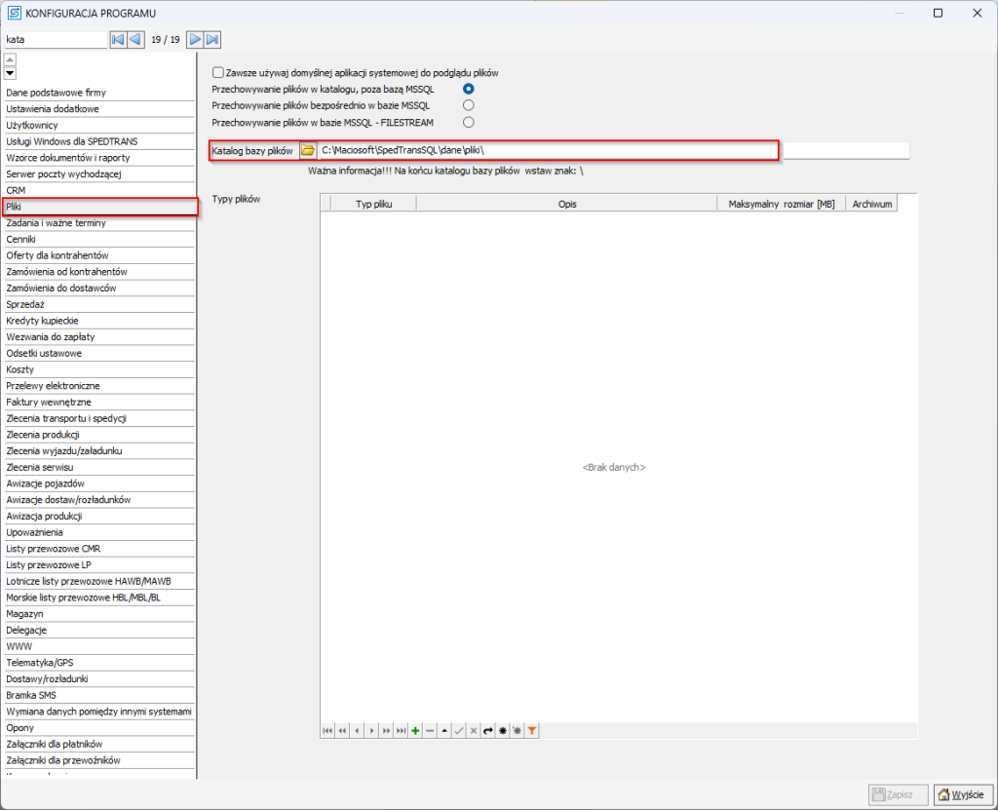This screenshot has width=998, height=810.
Task: Click the orange filter icon in grid toolbar
Action: click(532, 730)
